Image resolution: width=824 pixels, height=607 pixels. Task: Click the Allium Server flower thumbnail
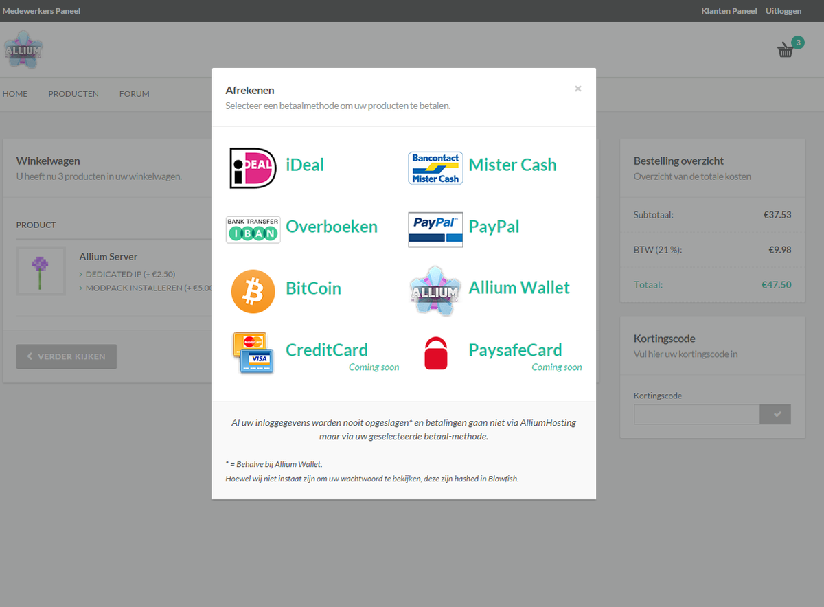[x=41, y=271]
